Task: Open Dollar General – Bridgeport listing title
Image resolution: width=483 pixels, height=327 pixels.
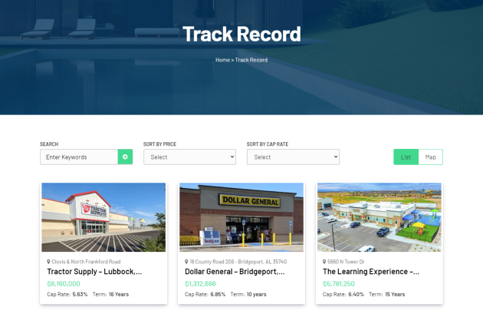Action: pos(235,272)
